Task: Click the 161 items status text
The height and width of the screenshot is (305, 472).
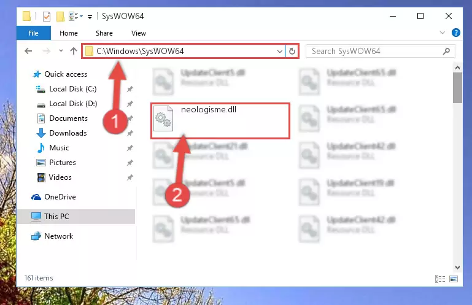Action: pyautogui.click(x=39, y=278)
